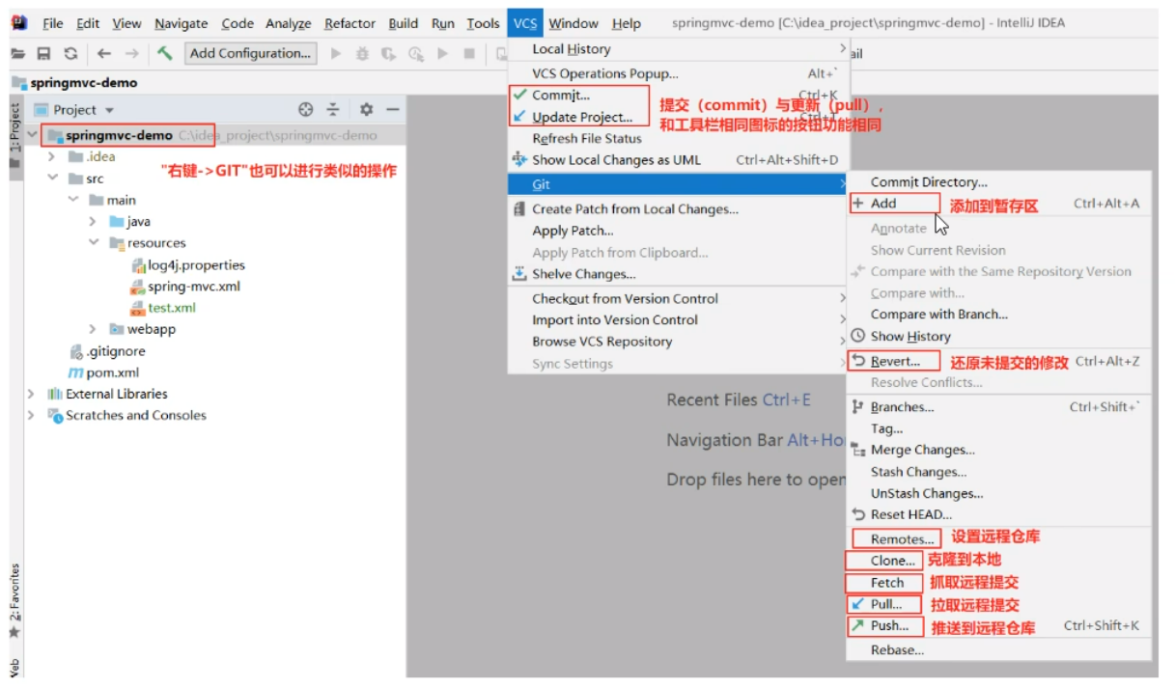
Task: Navigate forward with the right arrow icon
Action: pyautogui.click(x=131, y=54)
